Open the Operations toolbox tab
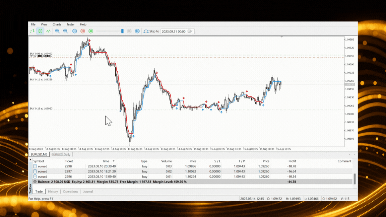Image resolution: width=386 pixels, height=217 pixels. (70, 192)
